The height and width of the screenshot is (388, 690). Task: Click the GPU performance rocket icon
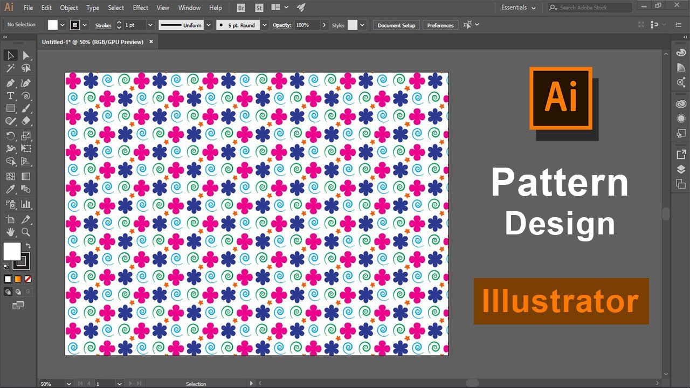(301, 8)
